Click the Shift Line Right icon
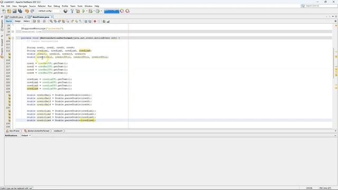338x190 pixels. (x=90, y=21)
